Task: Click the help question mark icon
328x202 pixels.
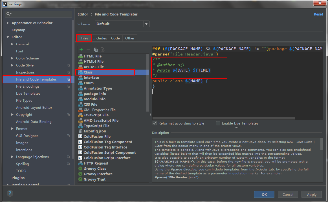Action: pos(10,194)
